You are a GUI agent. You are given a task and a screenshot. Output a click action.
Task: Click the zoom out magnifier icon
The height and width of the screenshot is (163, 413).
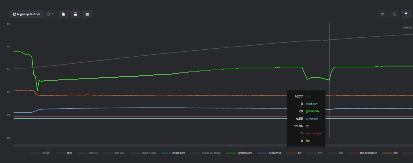pos(394,14)
